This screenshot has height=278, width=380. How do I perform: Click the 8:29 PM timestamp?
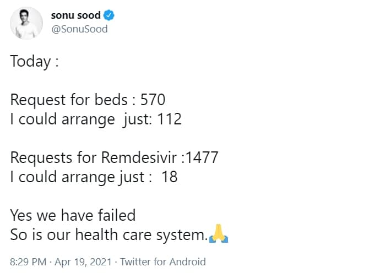tap(28, 262)
